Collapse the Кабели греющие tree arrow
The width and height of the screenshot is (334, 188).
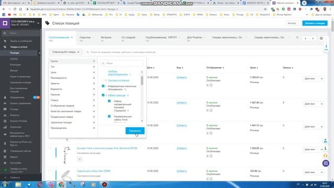(106, 96)
